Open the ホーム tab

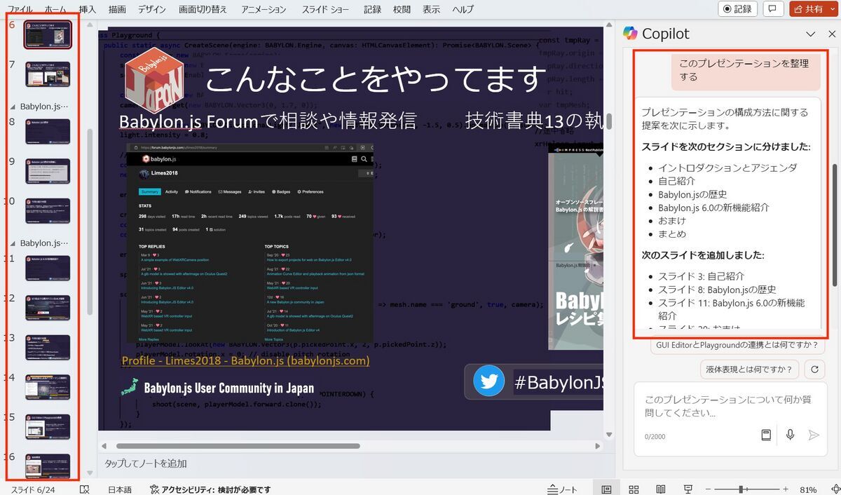coord(55,9)
